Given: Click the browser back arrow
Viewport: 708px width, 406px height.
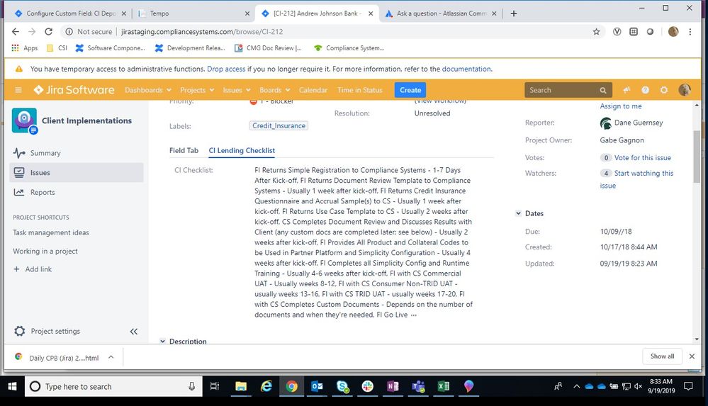Looking at the screenshot, I should tap(16, 32).
